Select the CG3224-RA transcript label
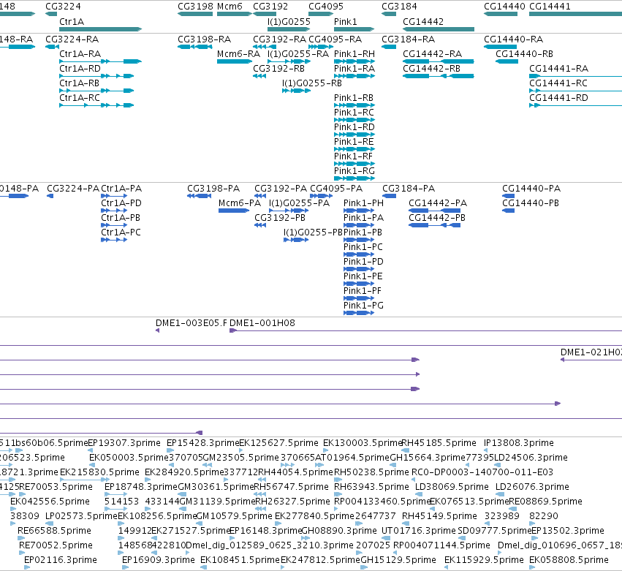This screenshot has width=622, height=571. [72, 39]
